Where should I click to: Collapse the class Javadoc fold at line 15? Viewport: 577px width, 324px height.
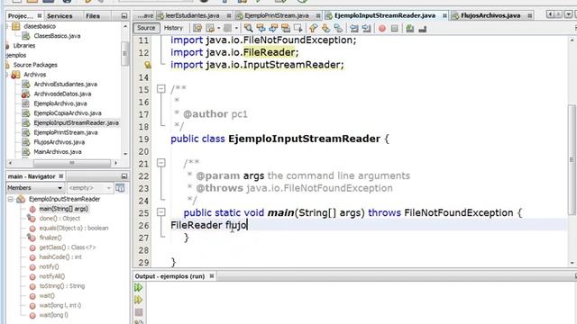point(161,89)
